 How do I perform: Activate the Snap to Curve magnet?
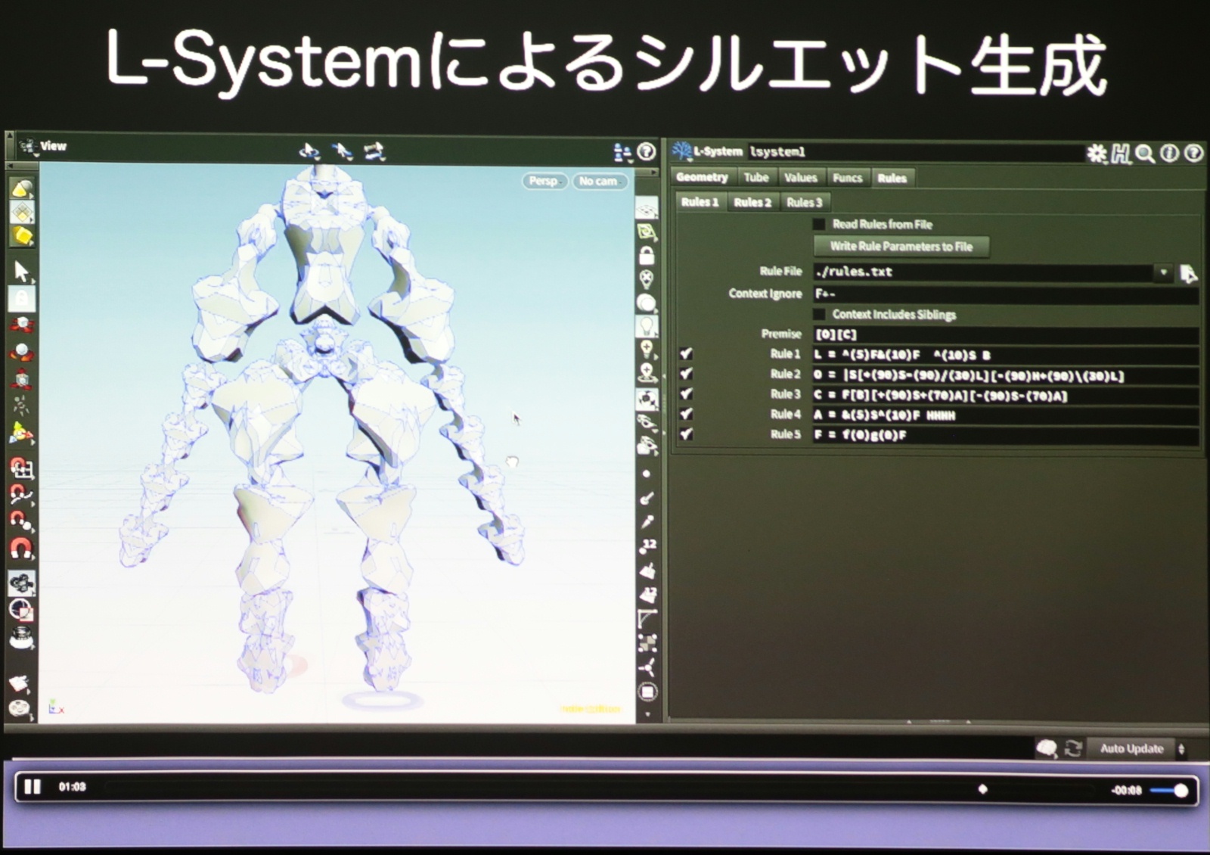coord(21,495)
